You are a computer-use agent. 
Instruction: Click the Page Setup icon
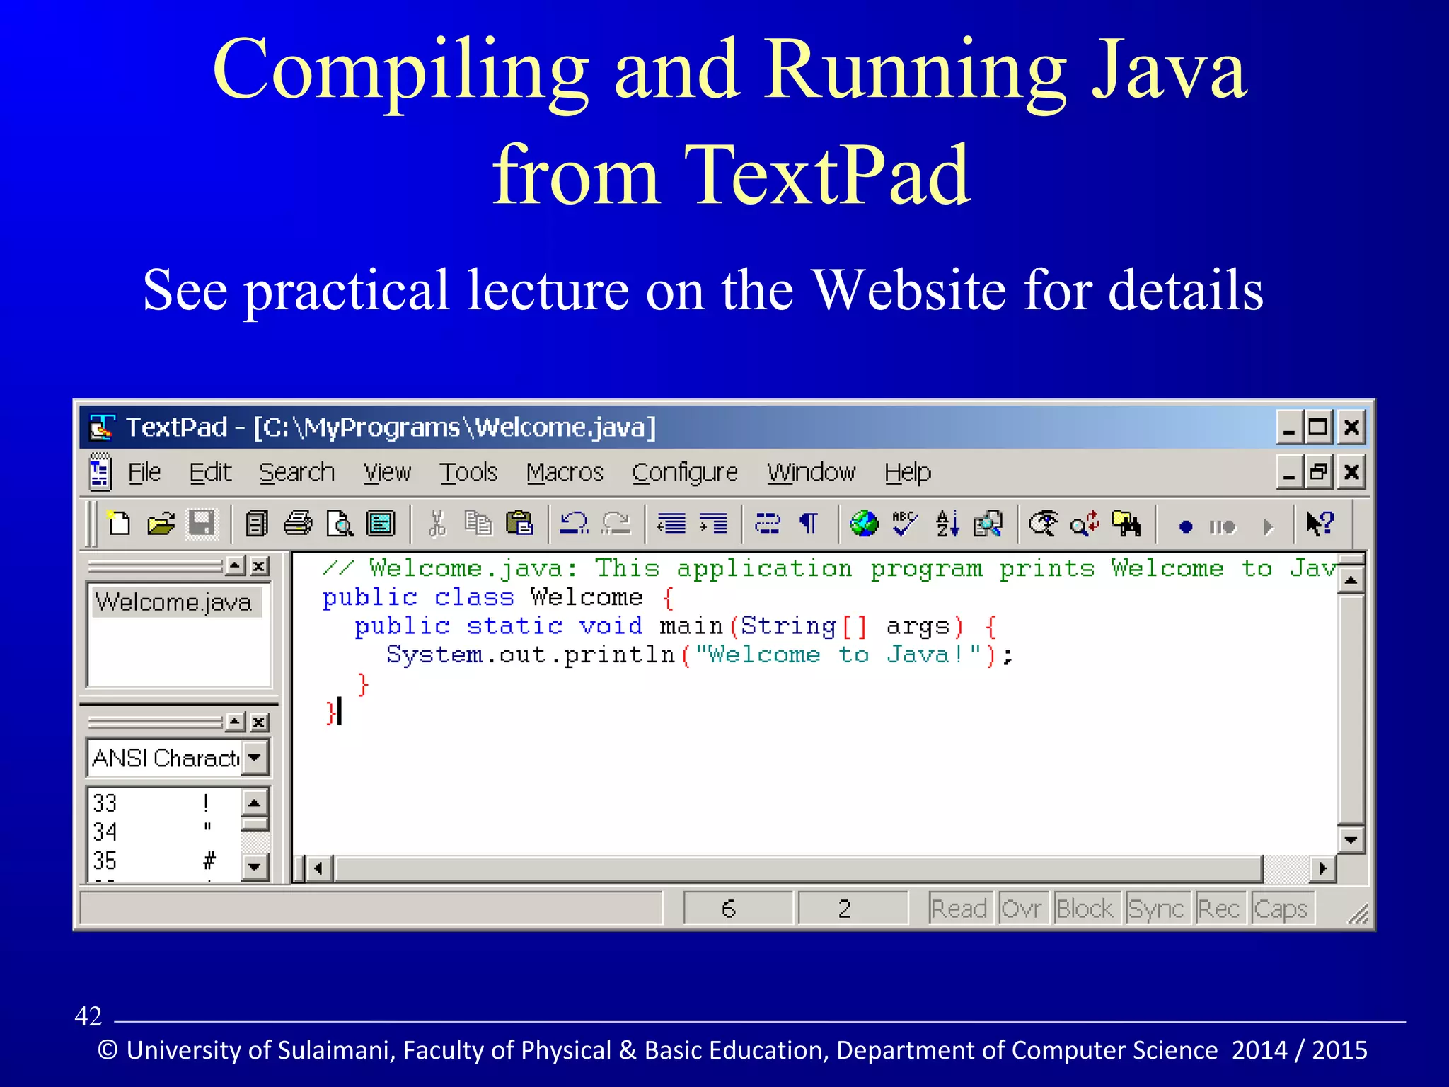pyautogui.click(x=381, y=524)
